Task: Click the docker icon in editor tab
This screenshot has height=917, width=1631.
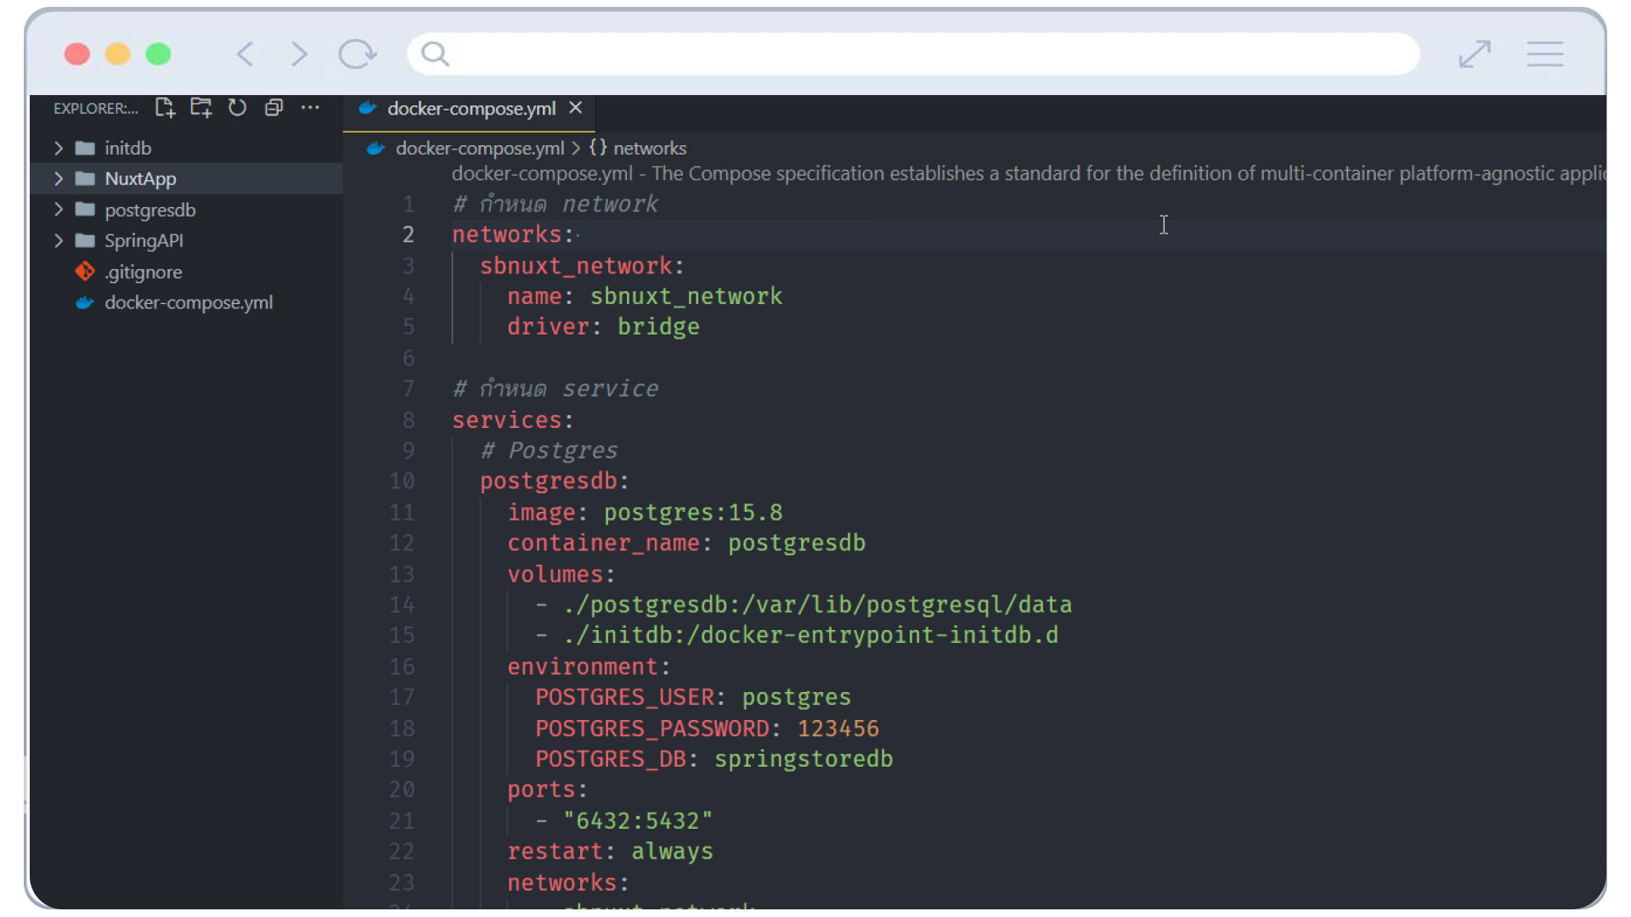Action: 368,108
